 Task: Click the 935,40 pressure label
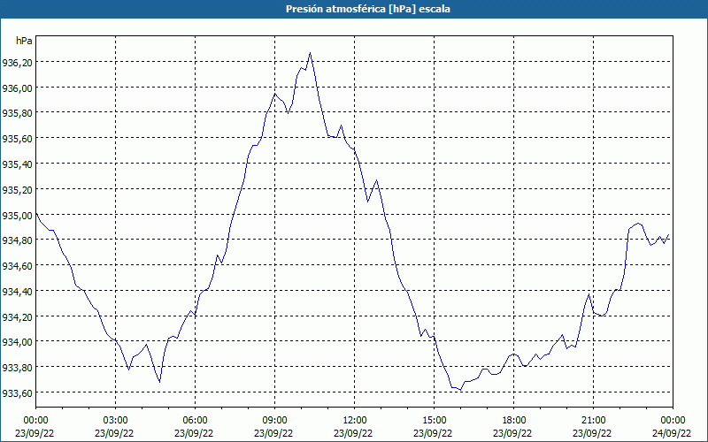tap(17, 164)
